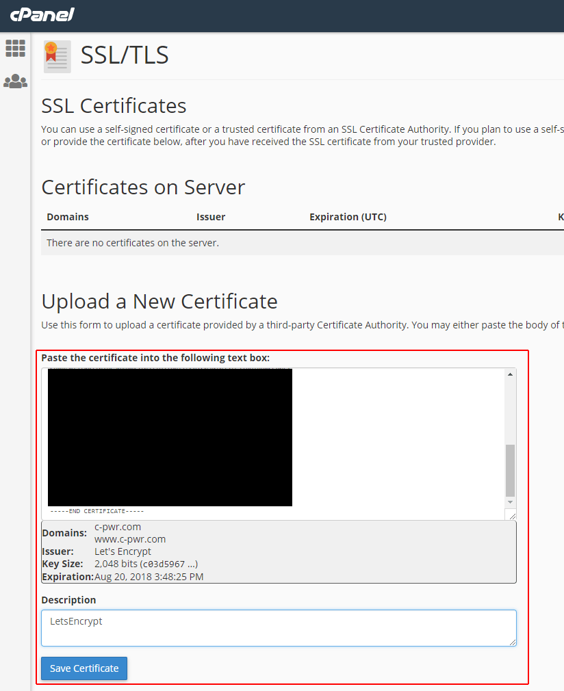Click the 2,048 bits key size value
Viewport: 564px width, 691px height.
[146, 564]
